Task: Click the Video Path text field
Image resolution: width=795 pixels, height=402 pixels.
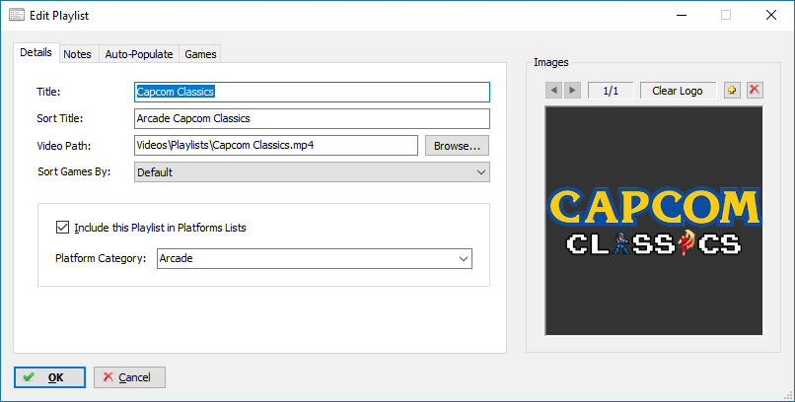Action: click(276, 145)
